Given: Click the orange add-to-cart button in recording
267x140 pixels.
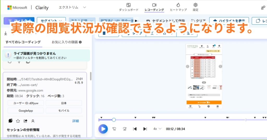Looking at the screenshot, I should 204,103.
